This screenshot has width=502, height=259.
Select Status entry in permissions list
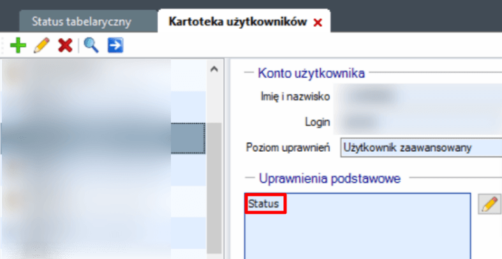pos(264,204)
